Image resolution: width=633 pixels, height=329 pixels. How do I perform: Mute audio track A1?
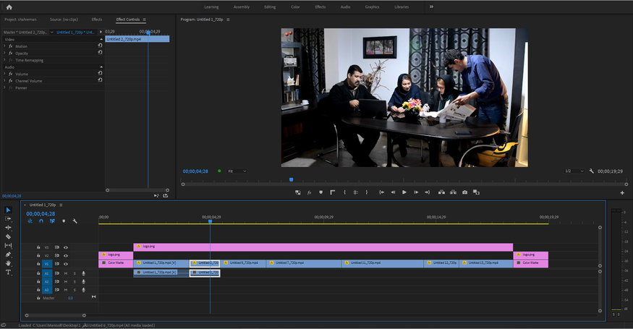click(65, 274)
